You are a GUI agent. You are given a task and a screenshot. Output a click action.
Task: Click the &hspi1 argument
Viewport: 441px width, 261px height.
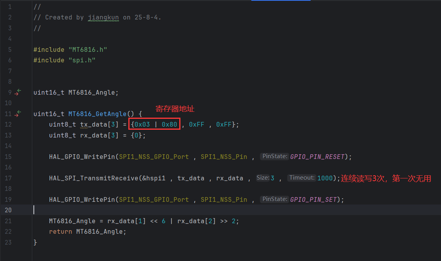[154, 178]
